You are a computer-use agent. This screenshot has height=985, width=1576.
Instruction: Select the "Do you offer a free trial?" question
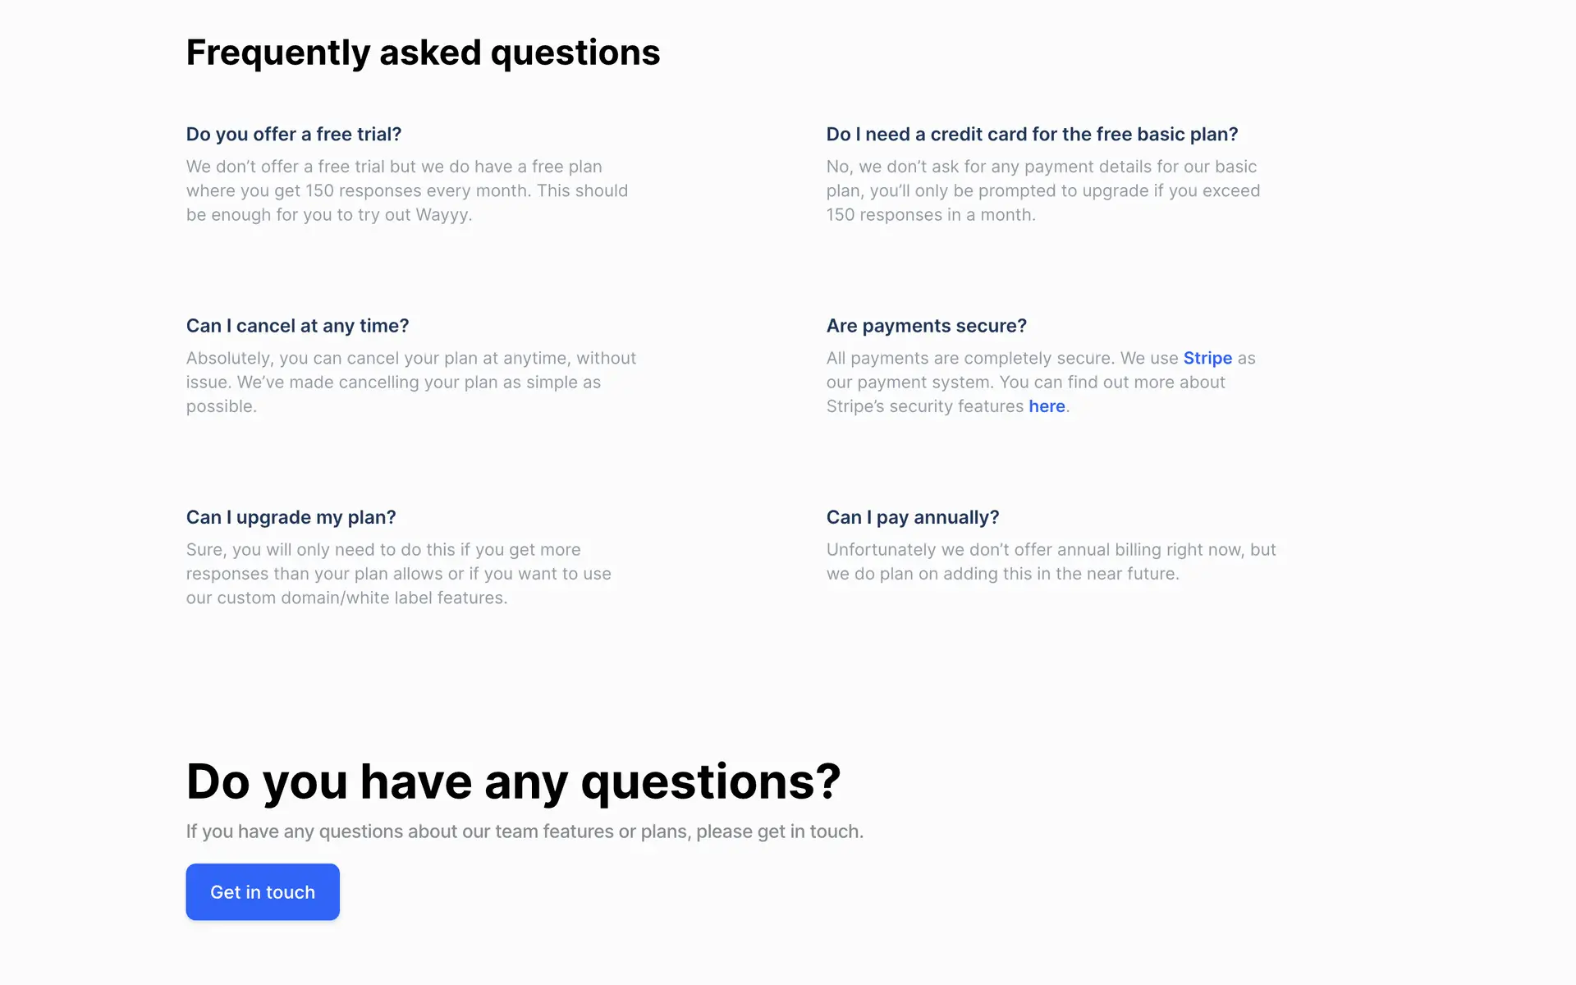tap(294, 134)
